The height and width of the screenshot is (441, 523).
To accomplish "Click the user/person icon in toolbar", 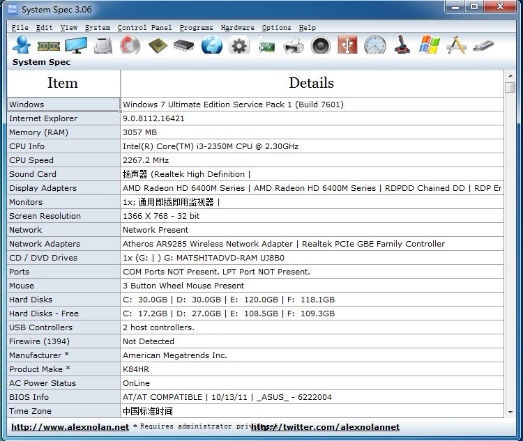I will [22, 45].
